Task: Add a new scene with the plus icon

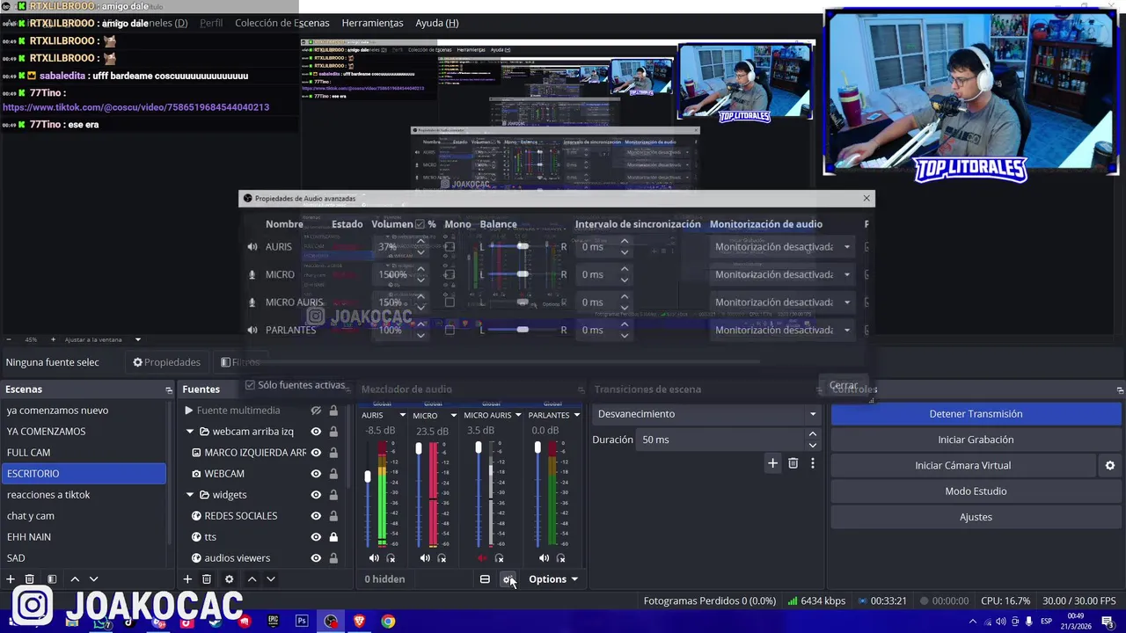Action: point(11,579)
